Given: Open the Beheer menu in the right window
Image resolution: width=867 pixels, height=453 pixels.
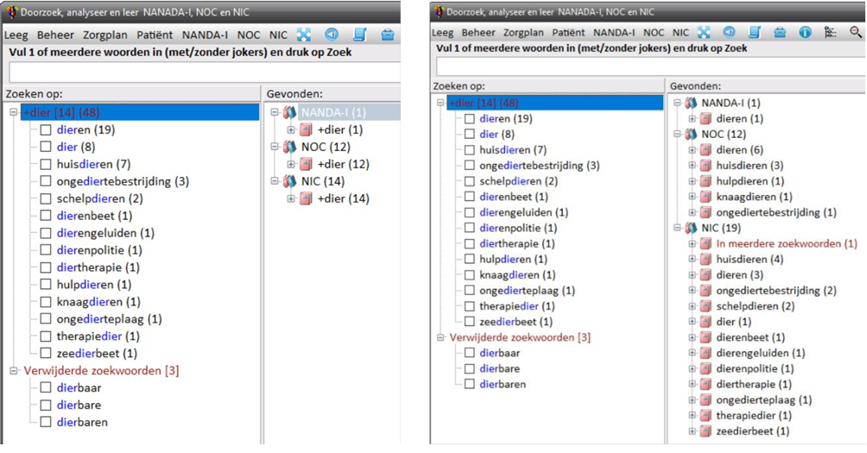Looking at the screenshot, I should click(478, 33).
